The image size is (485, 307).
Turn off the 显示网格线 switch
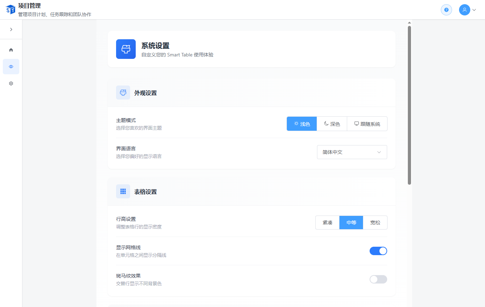point(378,251)
